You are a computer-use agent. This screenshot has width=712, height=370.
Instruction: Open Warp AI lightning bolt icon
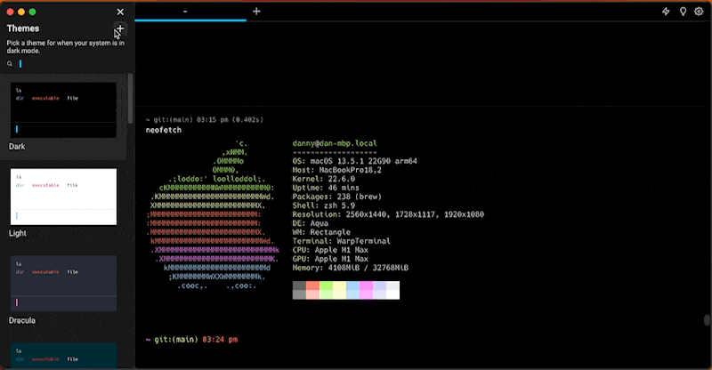pos(666,12)
